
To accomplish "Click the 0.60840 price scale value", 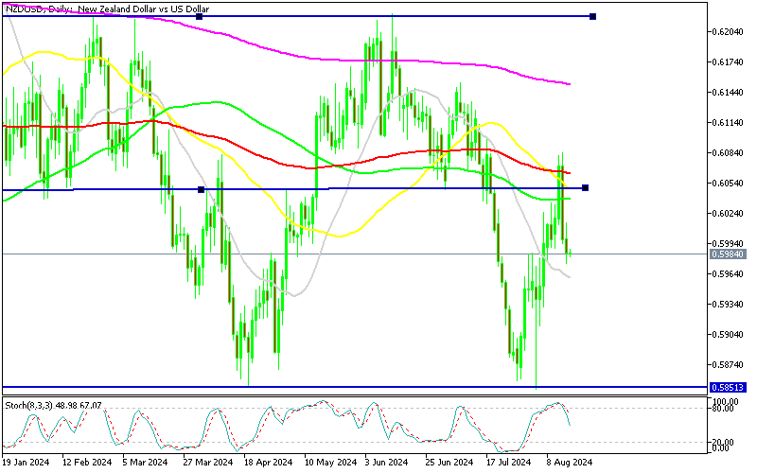I will [729, 153].
